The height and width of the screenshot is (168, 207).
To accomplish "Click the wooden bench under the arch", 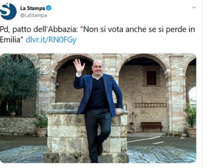I will pos(152,126).
